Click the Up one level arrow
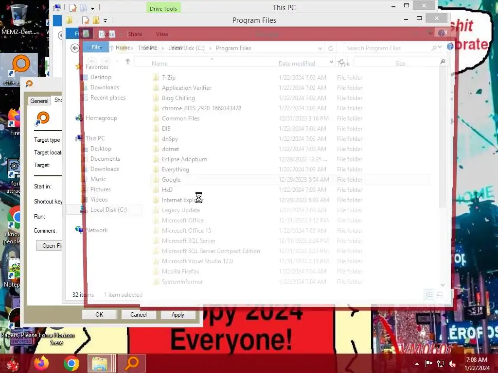Image resolution: width=498 pixels, height=373 pixels. 128,62
